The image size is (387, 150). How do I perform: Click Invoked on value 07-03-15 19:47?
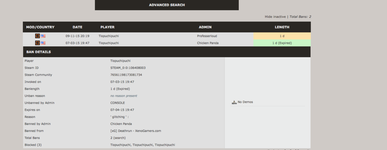pos(122,82)
